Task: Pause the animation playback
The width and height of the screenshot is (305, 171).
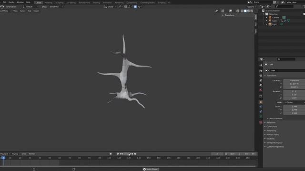Action: tap(127, 154)
